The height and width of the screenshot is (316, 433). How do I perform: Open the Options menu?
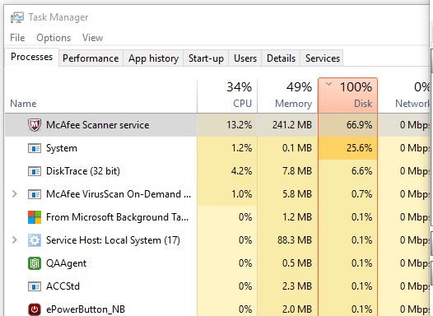coord(54,38)
